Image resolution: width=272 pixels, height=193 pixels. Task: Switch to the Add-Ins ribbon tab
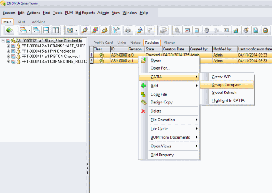38,22
